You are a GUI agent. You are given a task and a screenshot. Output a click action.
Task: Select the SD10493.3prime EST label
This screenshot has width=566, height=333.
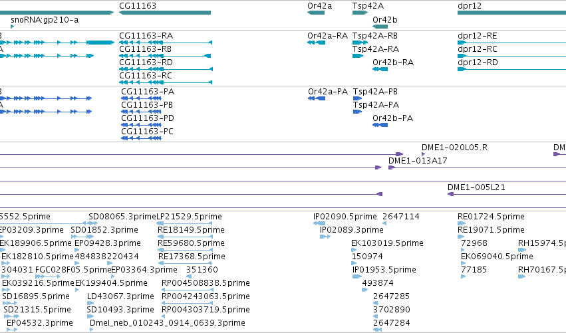pos(120,310)
